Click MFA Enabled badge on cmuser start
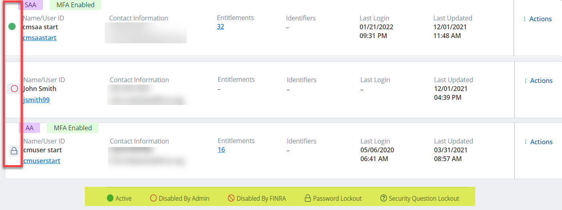The width and height of the screenshot is (562, 210). 73,128
